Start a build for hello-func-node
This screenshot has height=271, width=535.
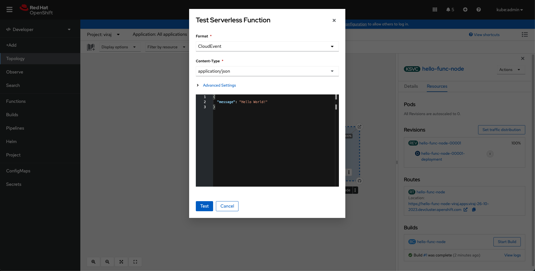point(507,242)
